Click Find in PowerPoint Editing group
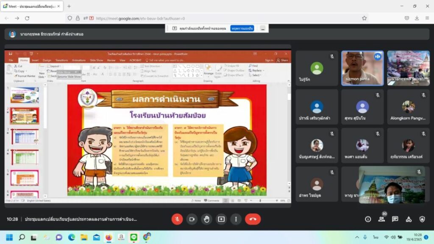Image resolution: width=434 pixels, height=244 pixels. pos(253,66)
